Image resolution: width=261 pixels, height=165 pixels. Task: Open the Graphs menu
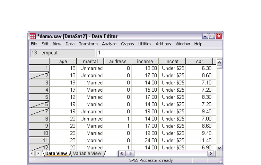click(x=127, y=44)
